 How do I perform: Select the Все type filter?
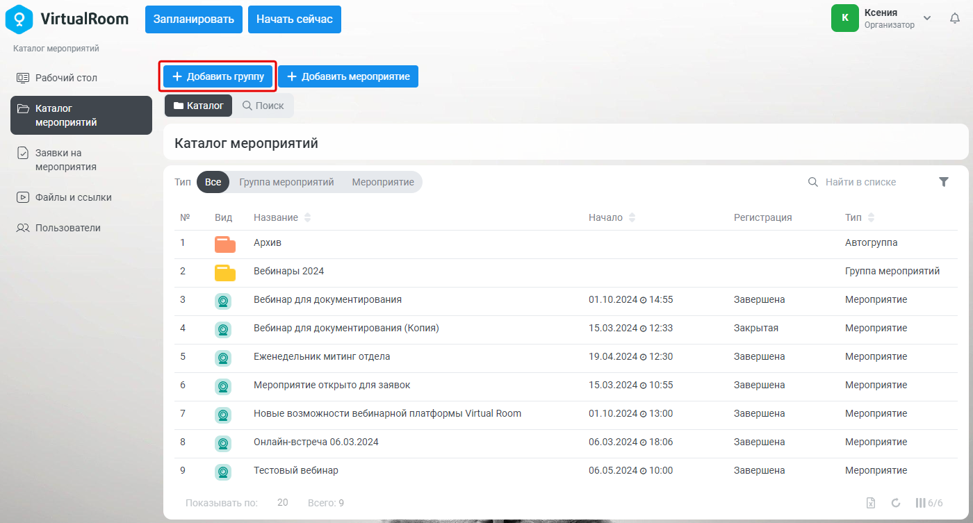click(213, 182)
